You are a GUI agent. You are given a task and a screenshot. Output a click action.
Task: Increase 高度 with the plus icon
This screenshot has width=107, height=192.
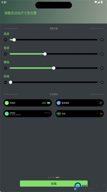tap(102, 40)
